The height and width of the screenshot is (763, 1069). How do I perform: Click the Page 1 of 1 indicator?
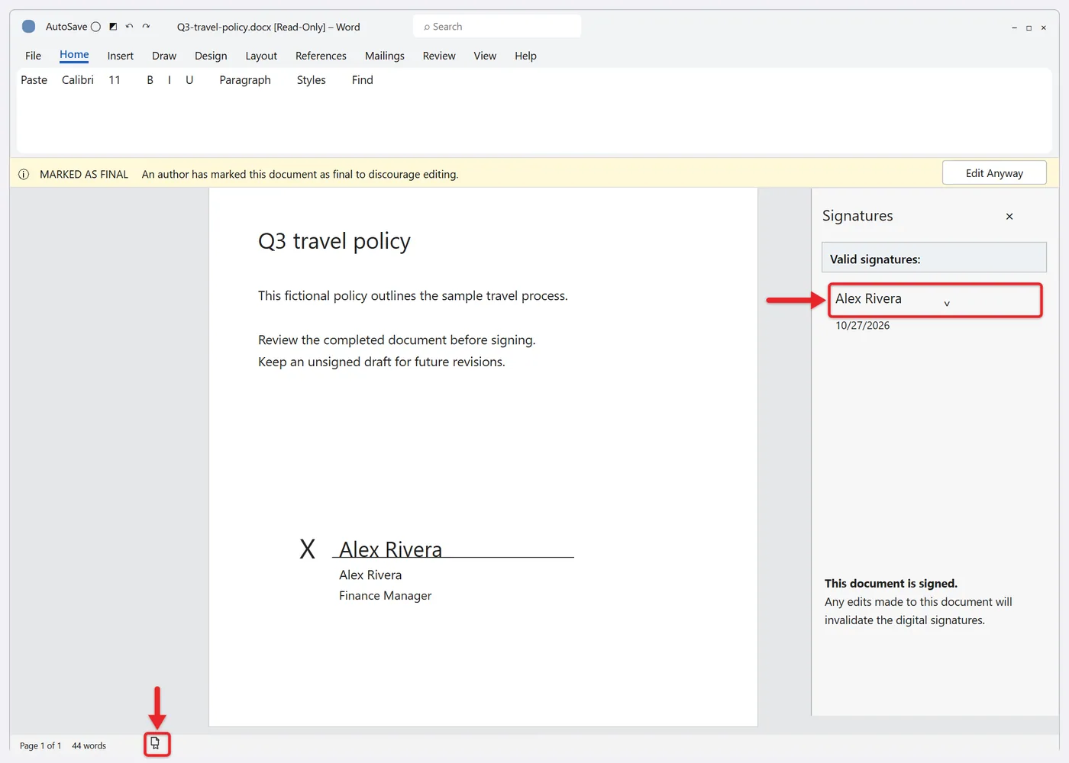(x=40, y=745)
